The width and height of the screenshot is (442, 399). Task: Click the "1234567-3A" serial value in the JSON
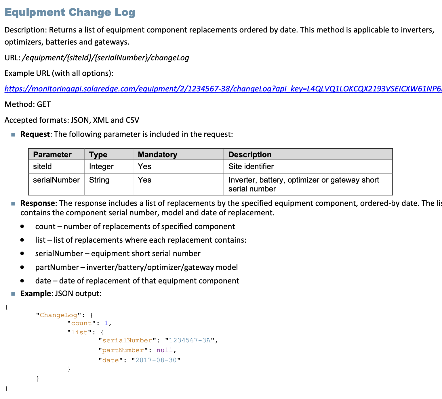[190, 340]
